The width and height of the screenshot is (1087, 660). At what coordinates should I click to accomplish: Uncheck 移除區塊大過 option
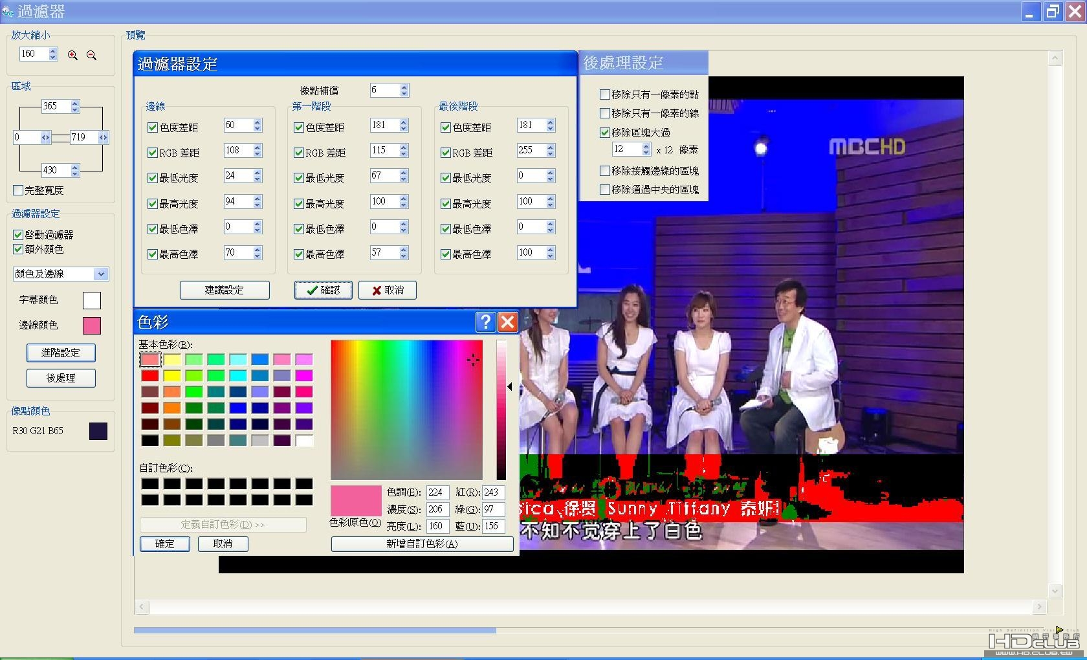tap(605, 133)
